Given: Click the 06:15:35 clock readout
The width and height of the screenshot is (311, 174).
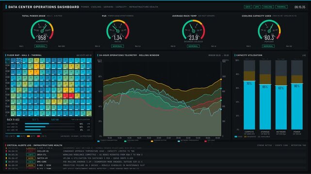Looking at the screenshot, I should (300, 7).
